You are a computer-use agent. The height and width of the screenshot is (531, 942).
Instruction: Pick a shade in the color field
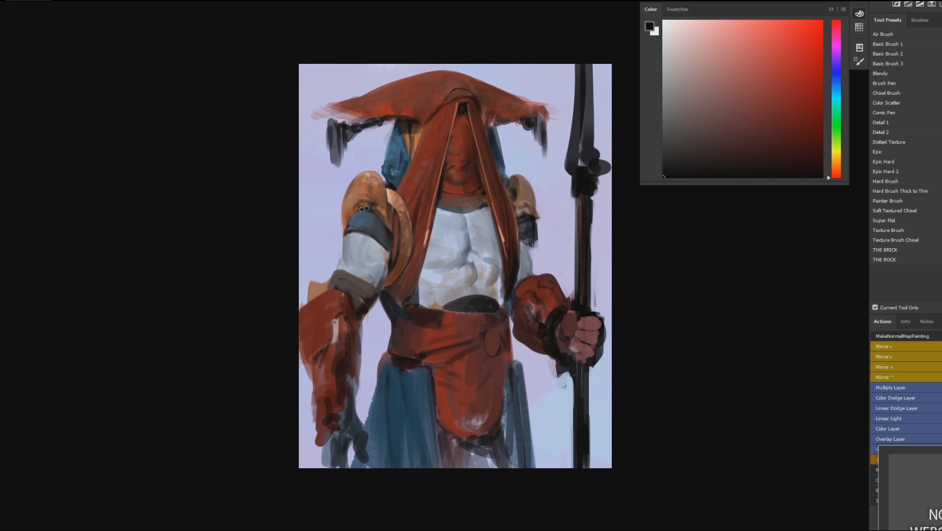742,99
